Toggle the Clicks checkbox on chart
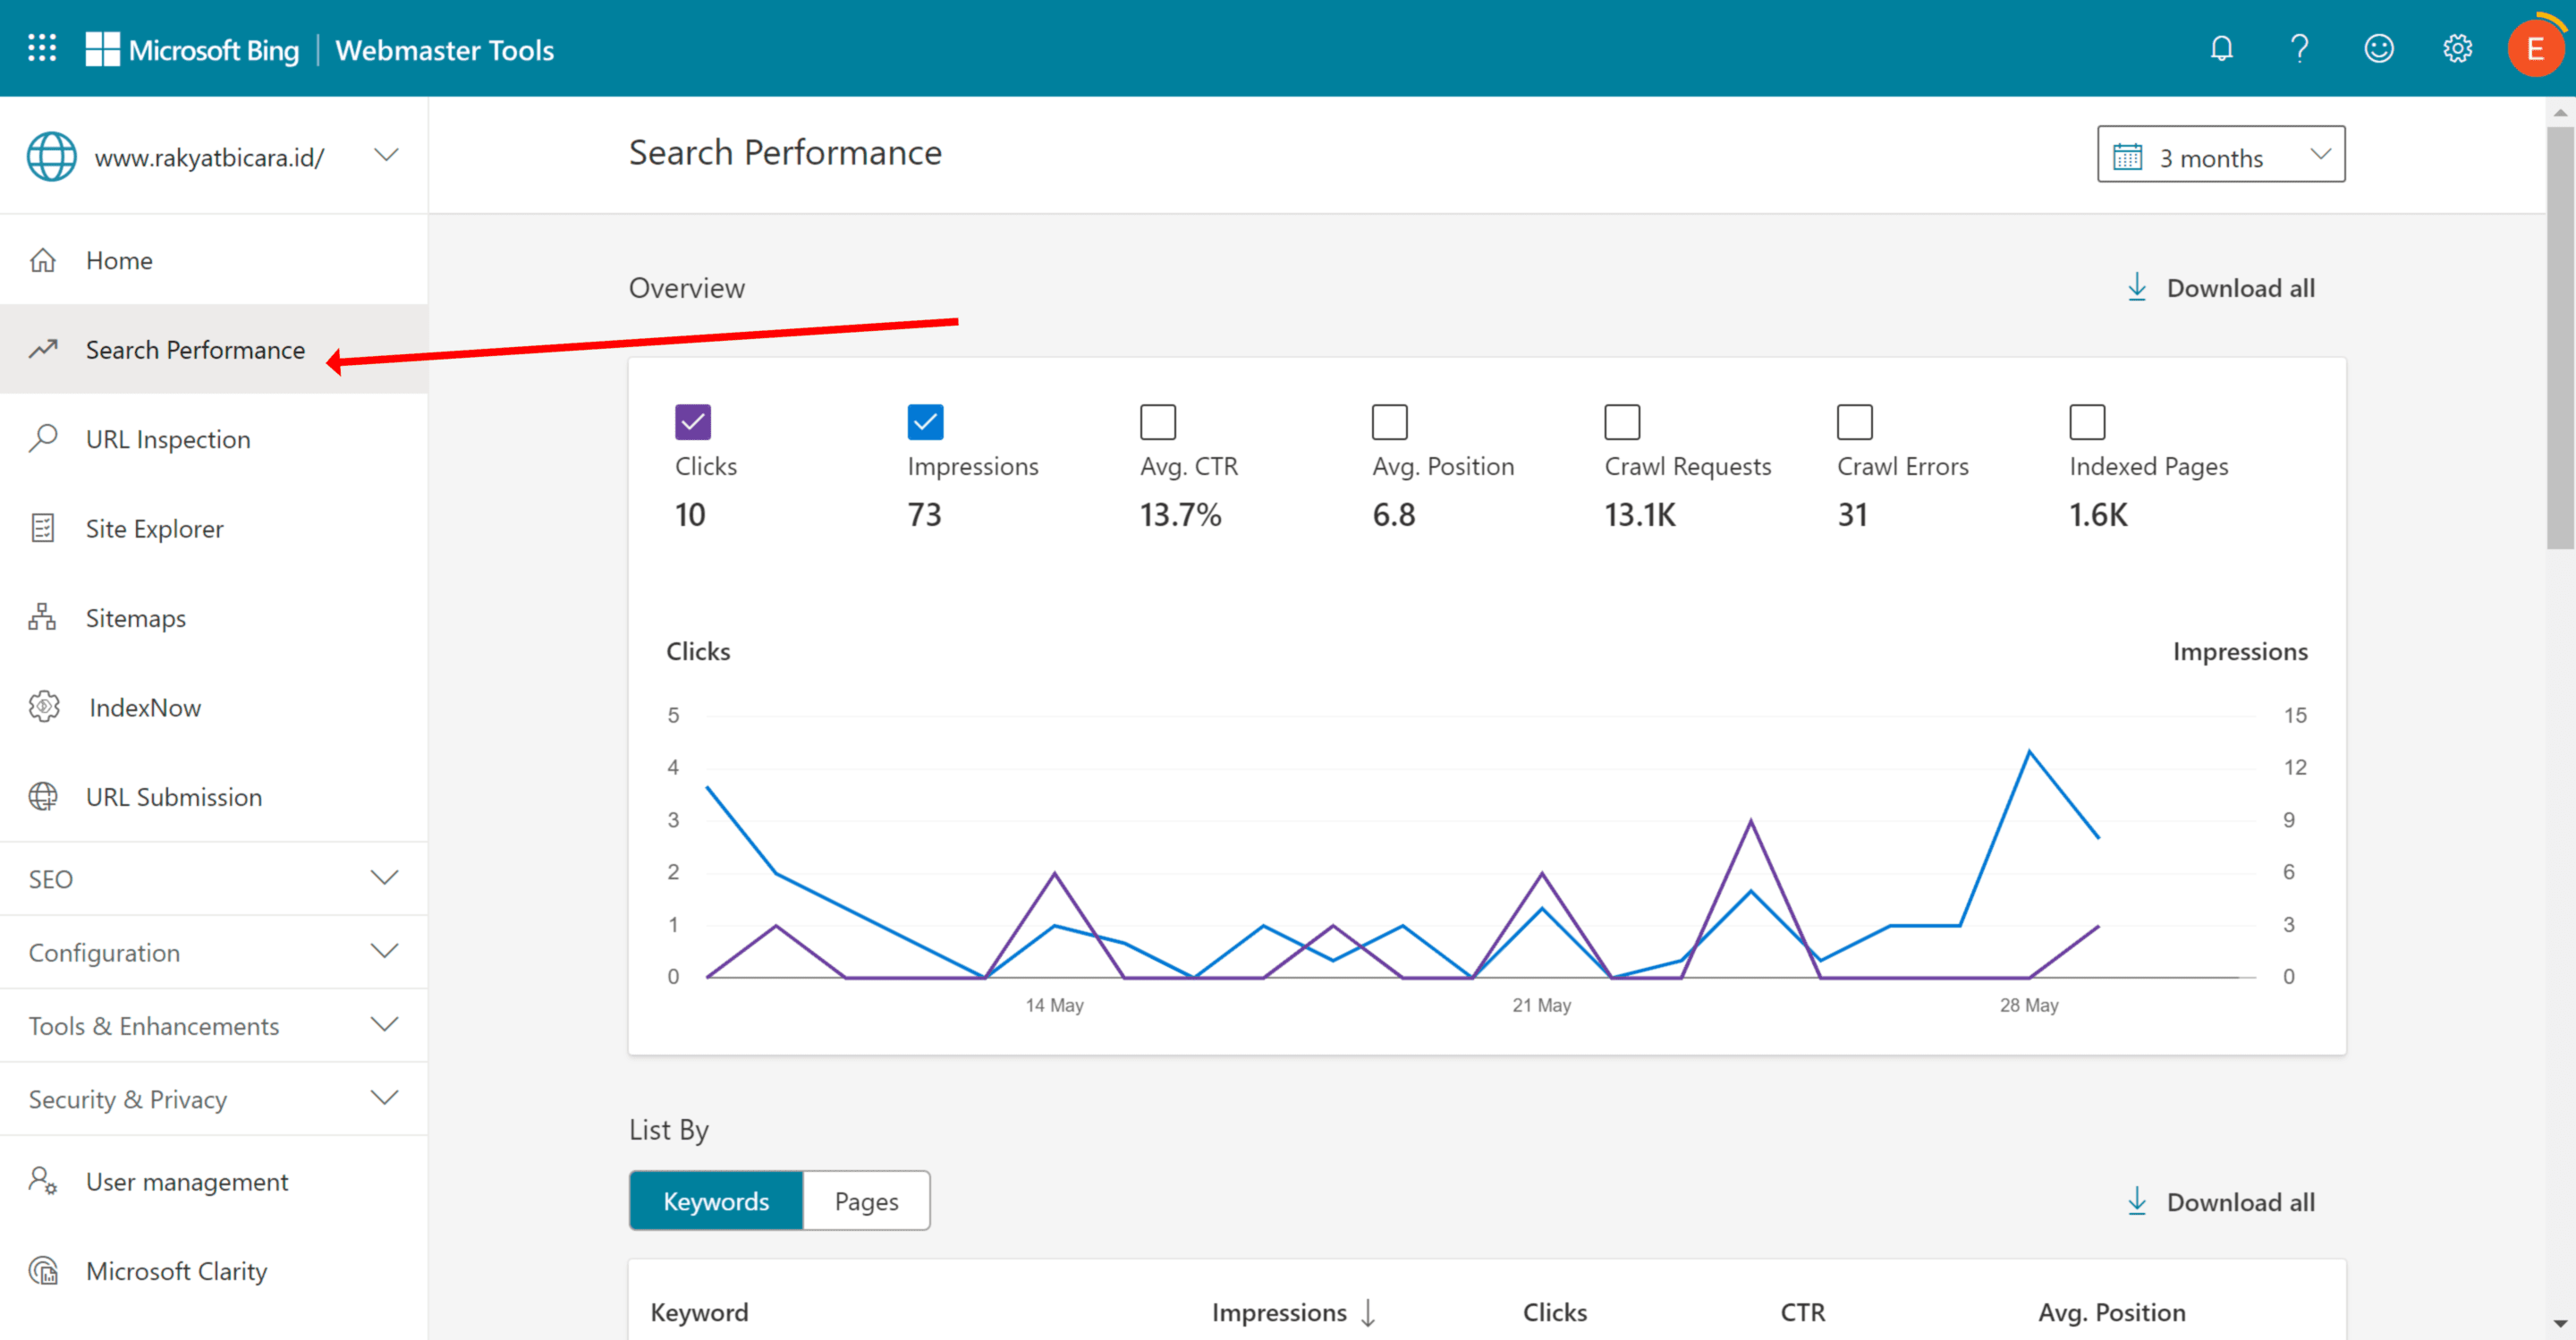Image resolution: width=2576 pixels, height=1340 pixels. (693, 421)
